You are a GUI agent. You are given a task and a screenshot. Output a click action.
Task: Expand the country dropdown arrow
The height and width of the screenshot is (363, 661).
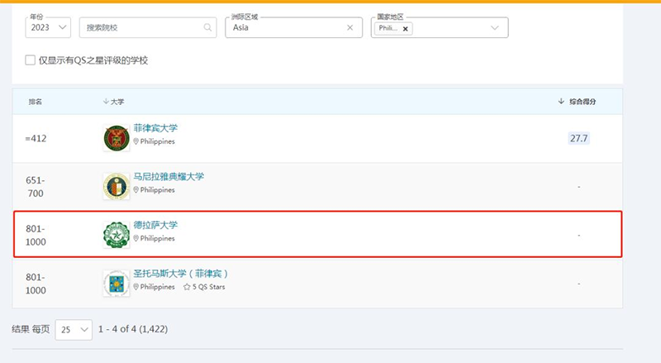click(494, 28)
